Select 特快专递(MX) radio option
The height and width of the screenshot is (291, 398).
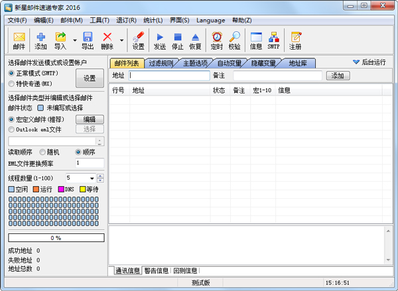click(11, 84)
